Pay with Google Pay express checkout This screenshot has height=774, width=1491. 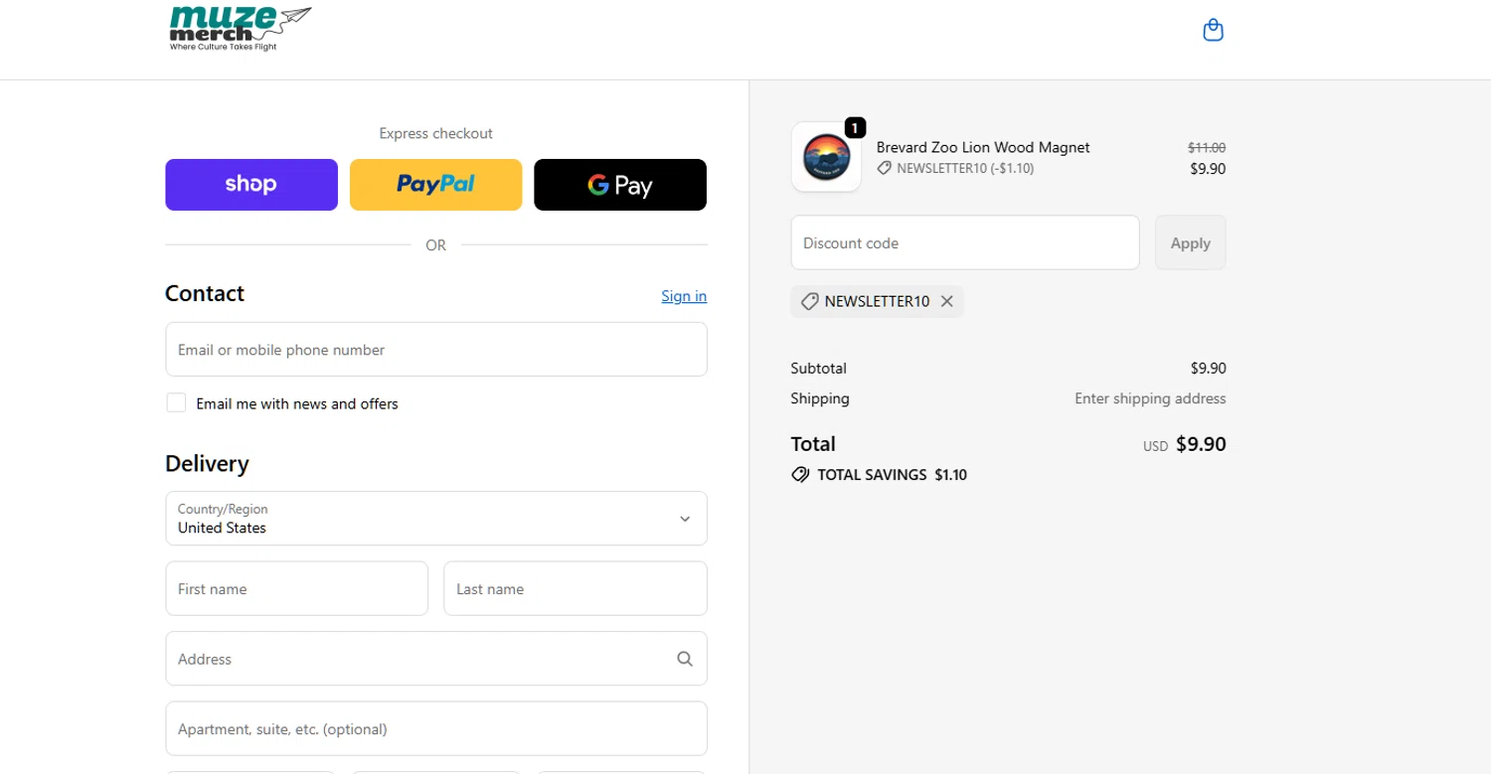pos(620,185)
